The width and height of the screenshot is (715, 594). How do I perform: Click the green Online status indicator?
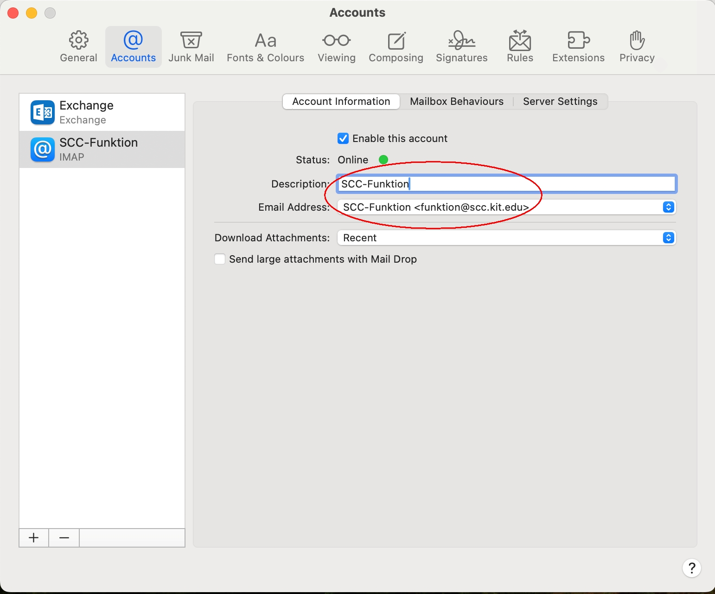[383, 160]
